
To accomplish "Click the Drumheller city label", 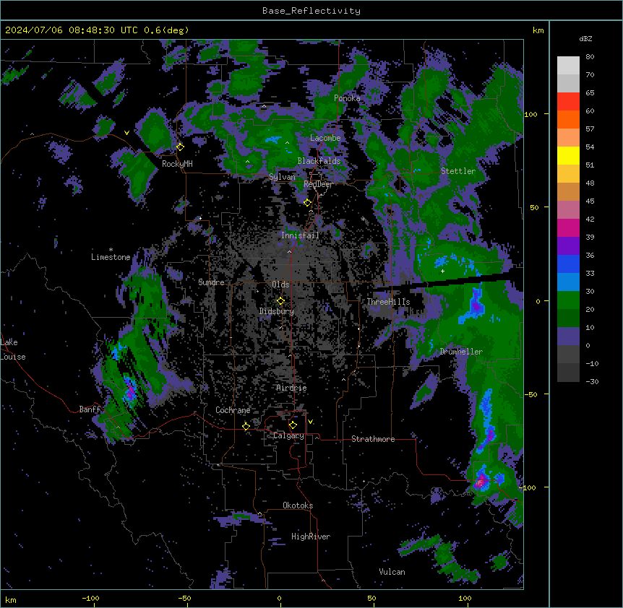I will pyautogui.click(x=461, y=352).
